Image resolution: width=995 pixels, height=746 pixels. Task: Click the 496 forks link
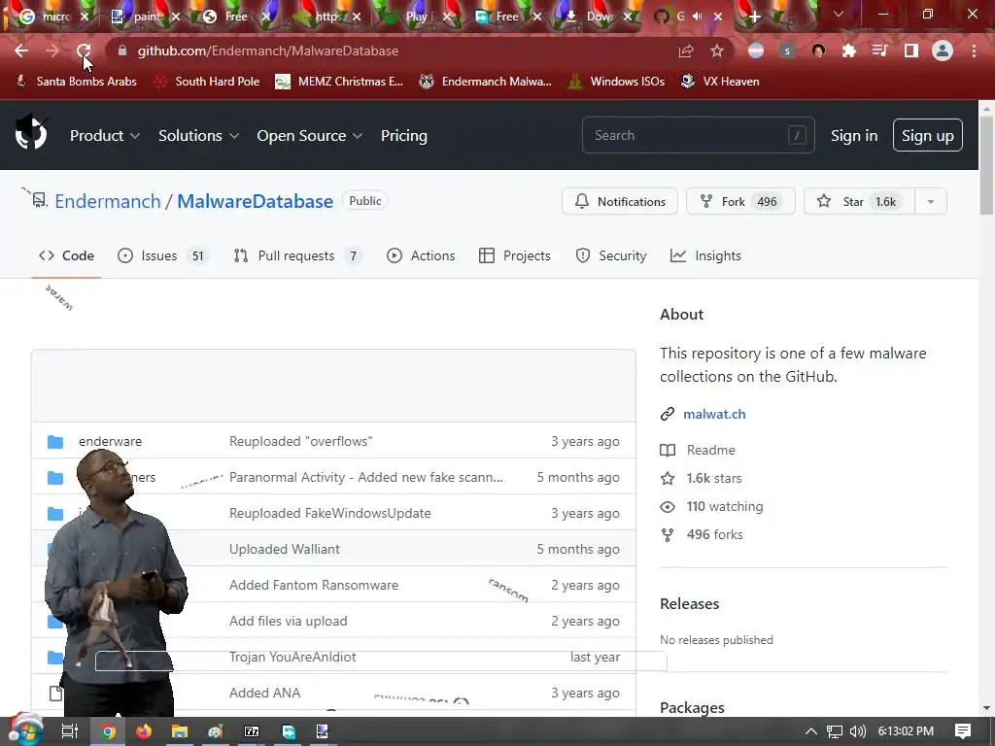(x=714, y=535)
